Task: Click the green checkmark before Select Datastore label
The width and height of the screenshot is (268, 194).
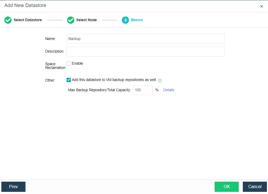Action: coord(8,20)
